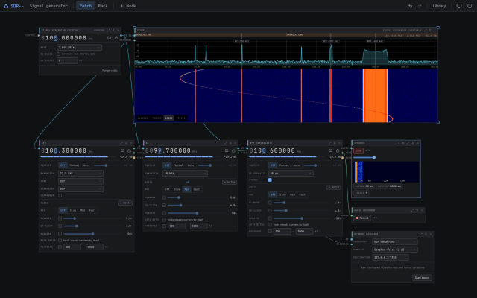
Task: Enable the noise Blanker checkbox in NFM panel
Action: click(60, 218)
